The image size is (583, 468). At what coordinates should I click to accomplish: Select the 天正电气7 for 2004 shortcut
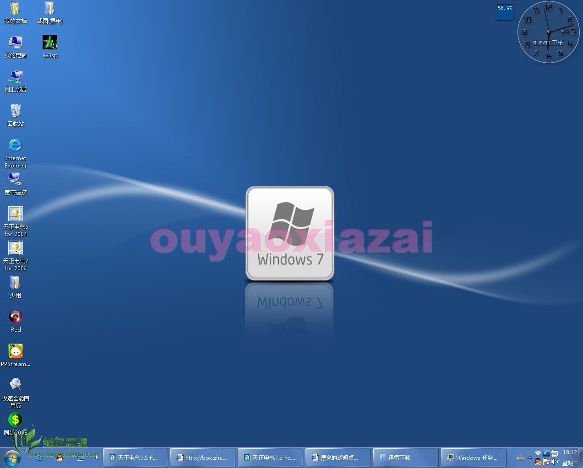click(x=16, y=256)
